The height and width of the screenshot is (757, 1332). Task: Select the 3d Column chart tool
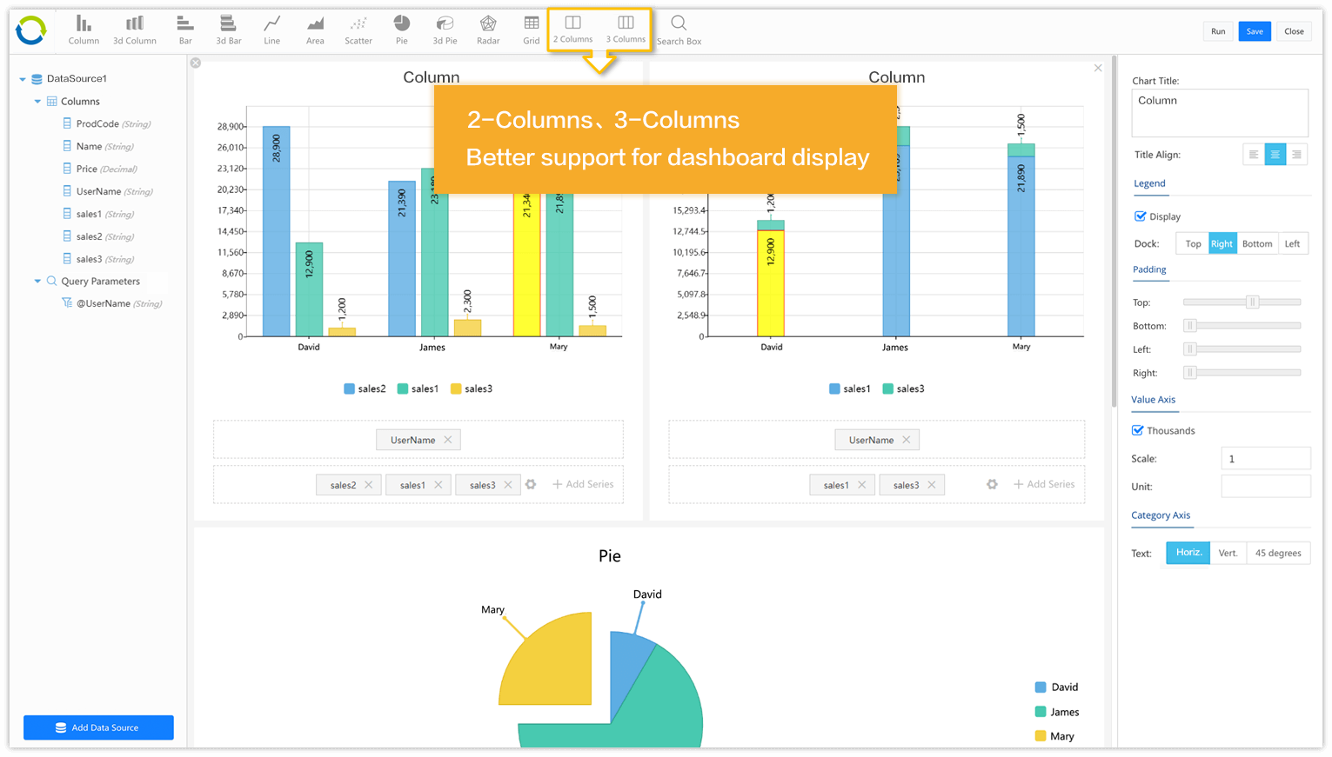click(x=135, y=30)
